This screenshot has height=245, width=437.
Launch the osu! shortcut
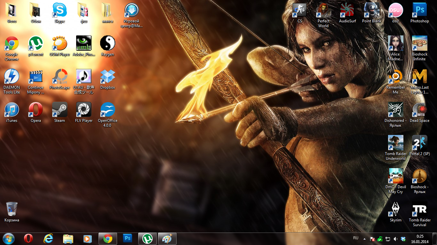pos(396,13)
